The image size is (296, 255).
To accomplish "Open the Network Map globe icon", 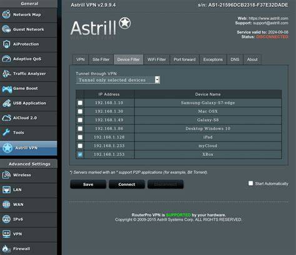I will (6, 14).
